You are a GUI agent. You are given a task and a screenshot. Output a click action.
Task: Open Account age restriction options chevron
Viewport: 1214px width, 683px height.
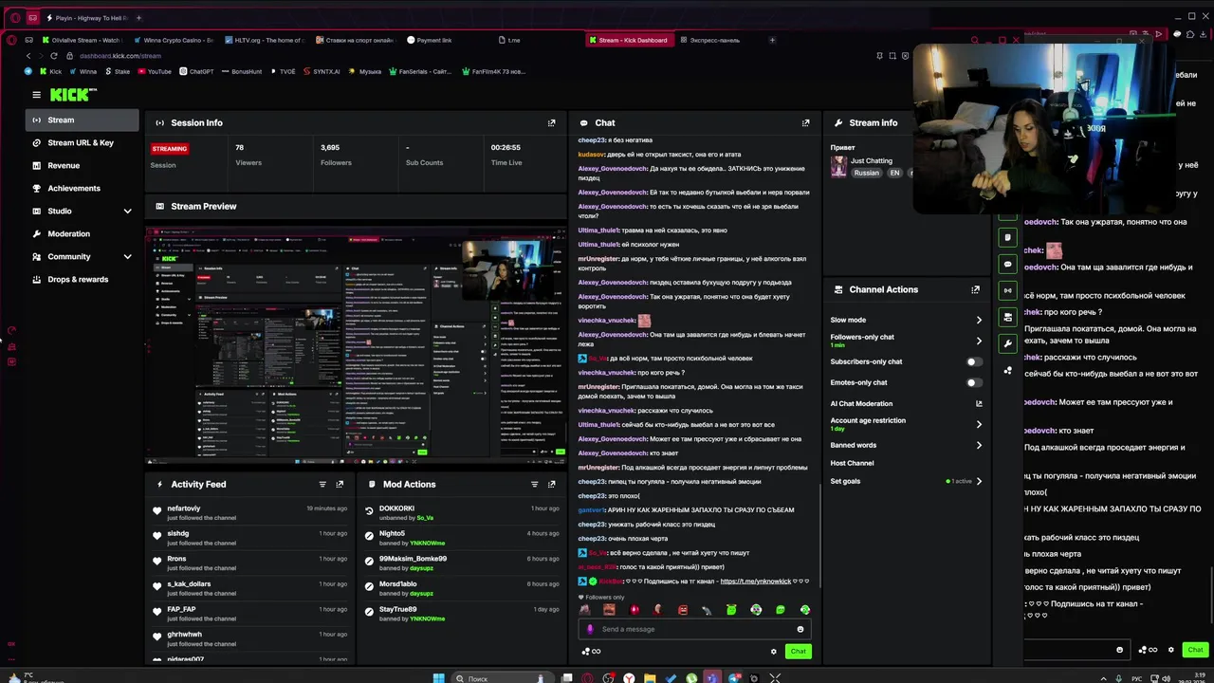pos(979,424)
